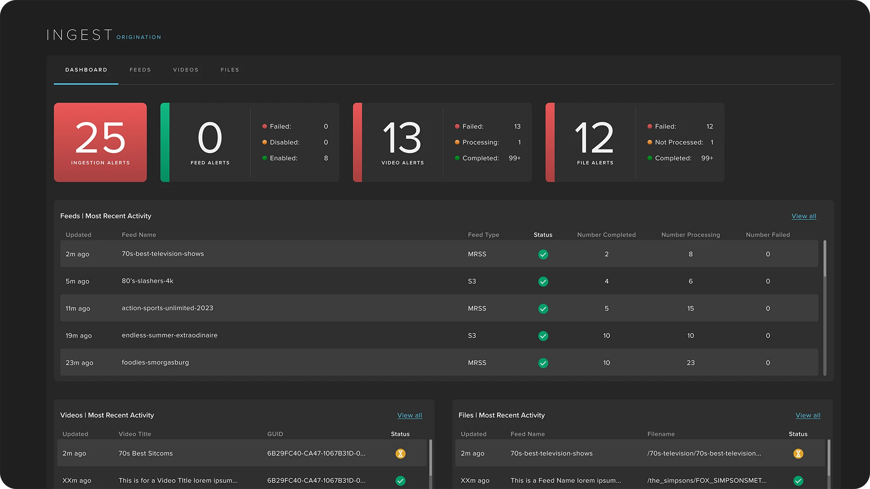
Task: Click status checkmark on 80's-slashers-4k row
Action: [543, 282]
